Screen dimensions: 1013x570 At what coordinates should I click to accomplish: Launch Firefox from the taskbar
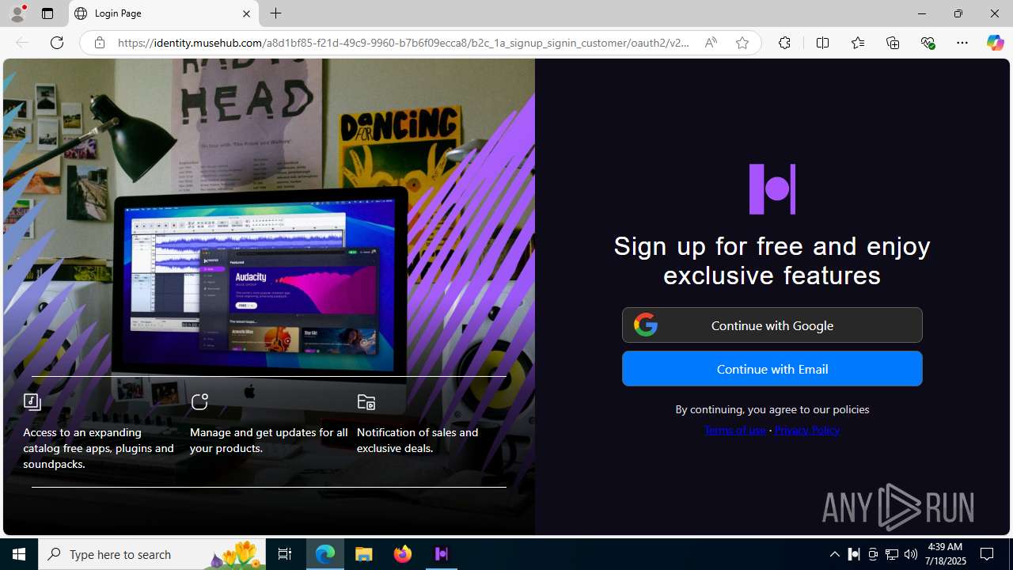[x=403, y=554]
